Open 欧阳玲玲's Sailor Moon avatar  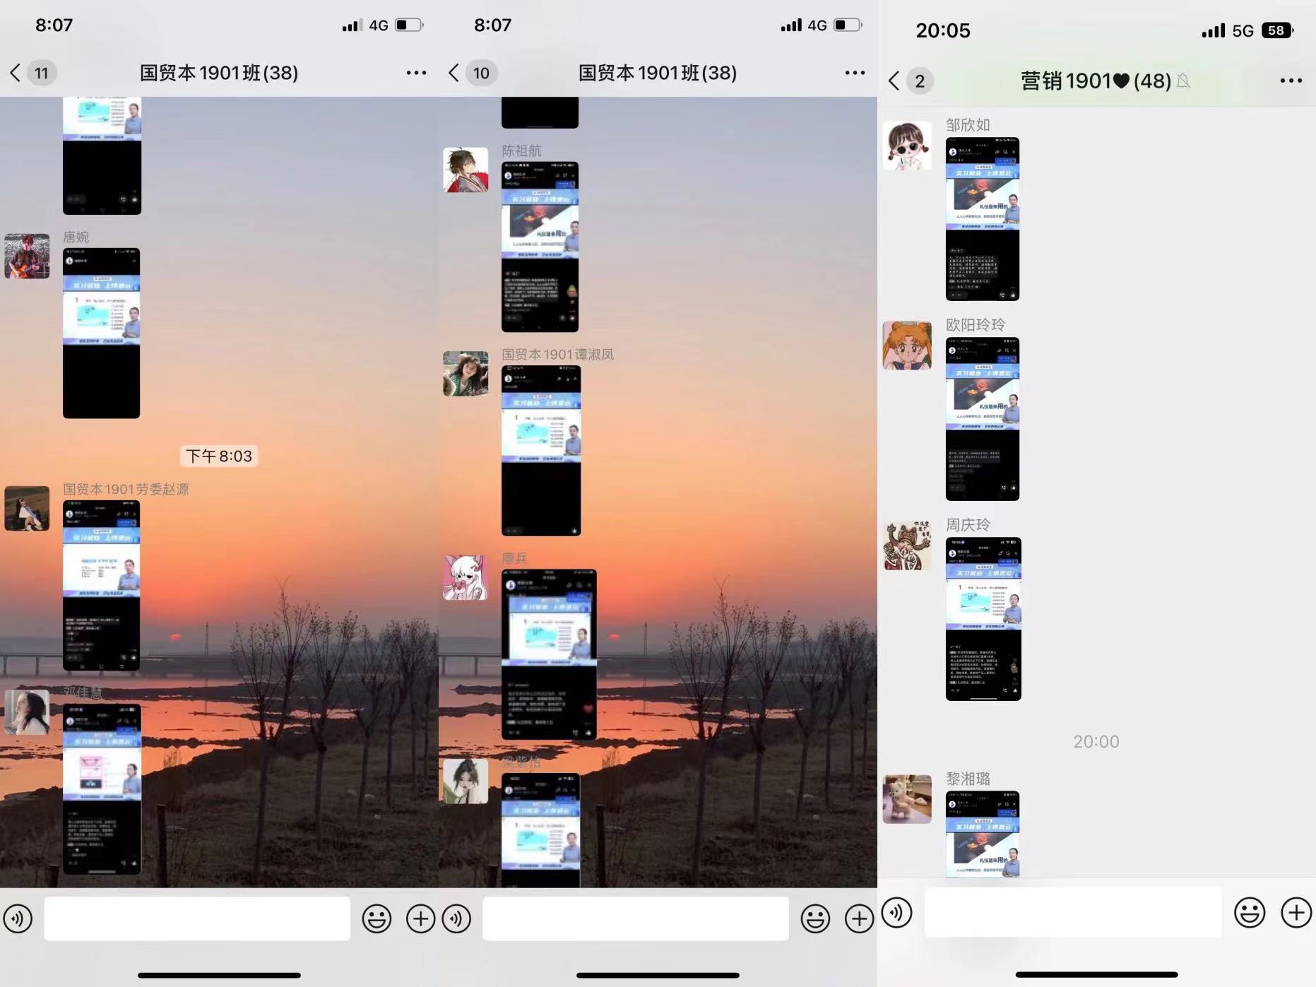(x=907, y=345)
